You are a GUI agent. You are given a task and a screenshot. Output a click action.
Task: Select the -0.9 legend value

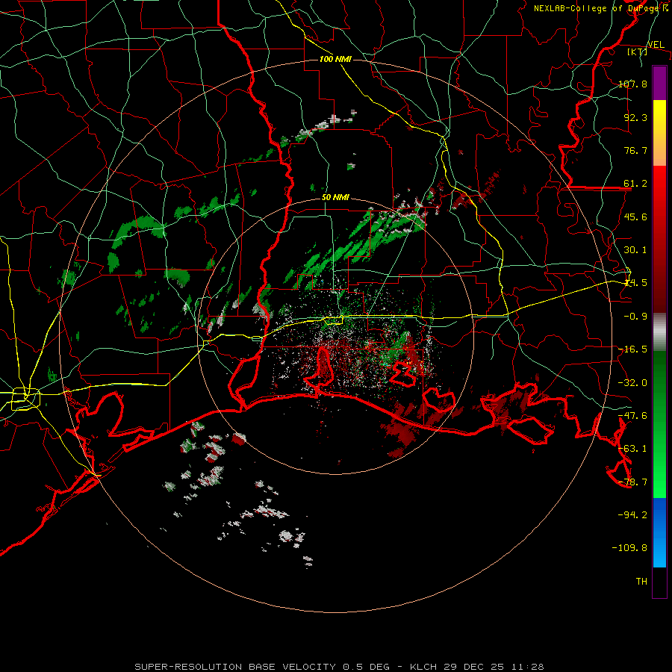pos(635,317)
